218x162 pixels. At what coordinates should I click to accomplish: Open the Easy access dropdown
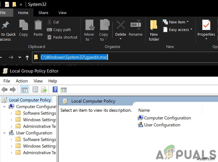tap(178, 30)
